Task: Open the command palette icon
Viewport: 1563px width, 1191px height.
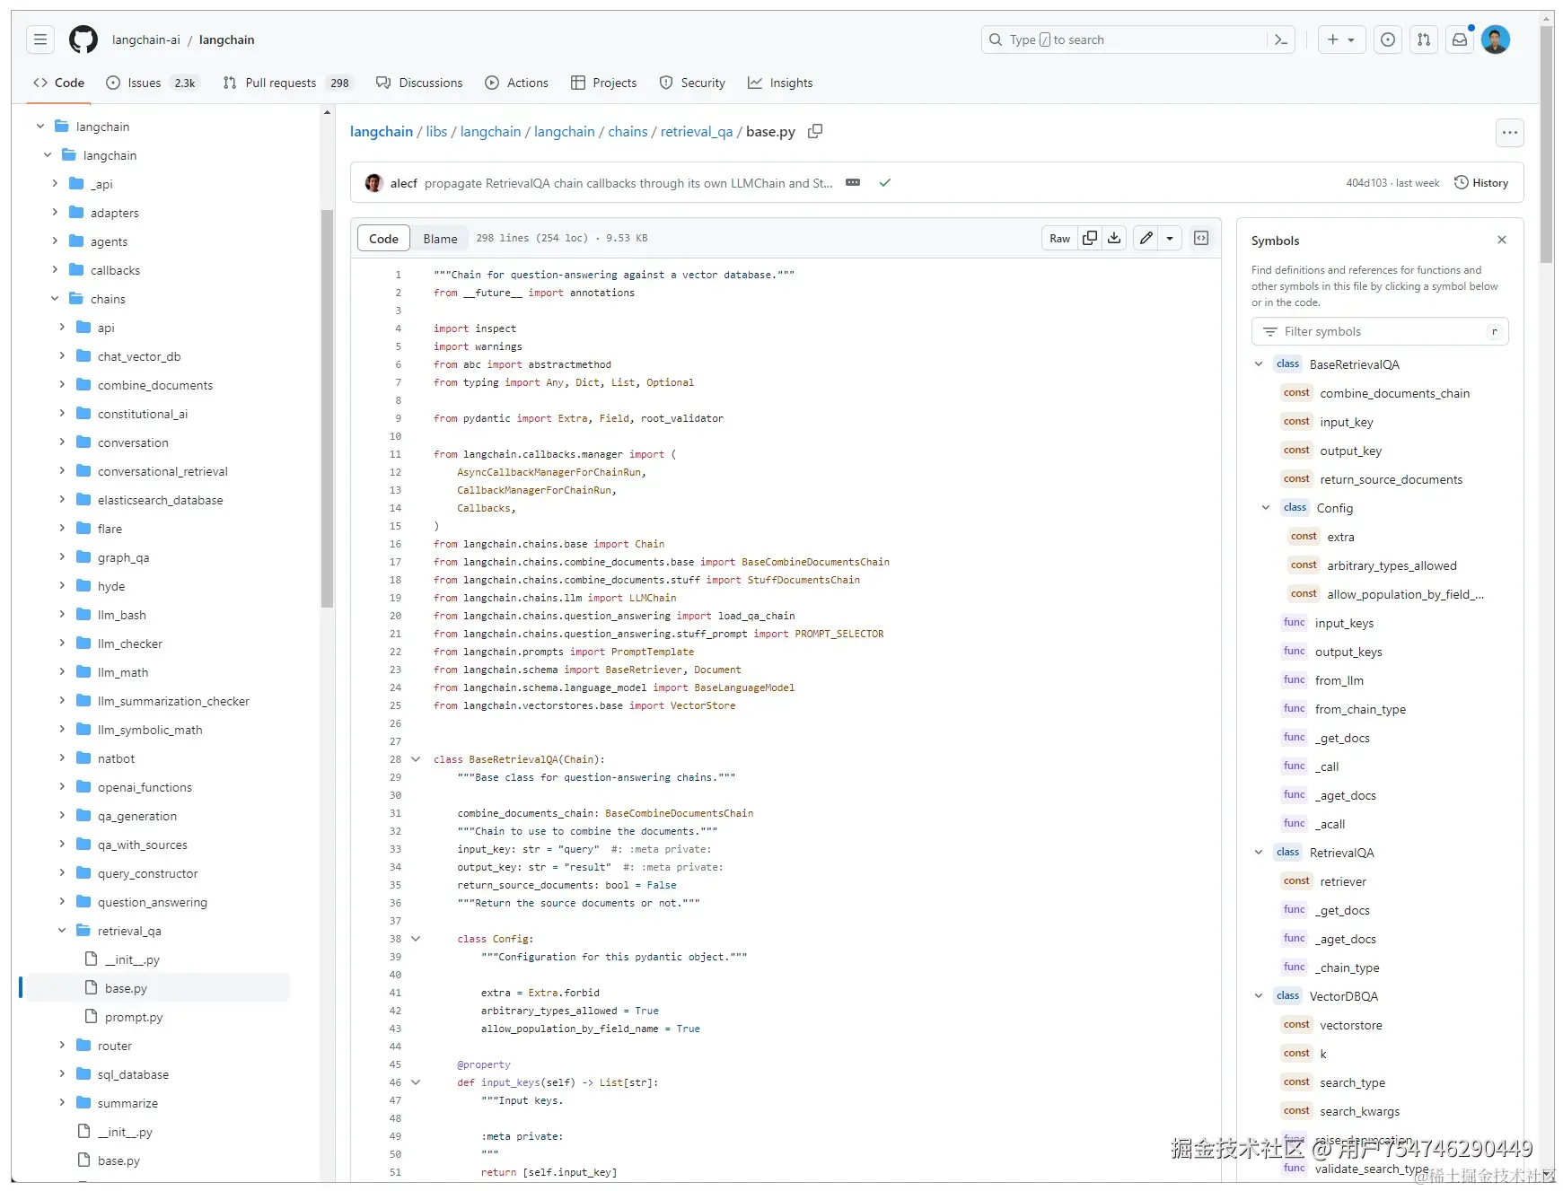Action: pyautogui.click(x=1281, y=39)
